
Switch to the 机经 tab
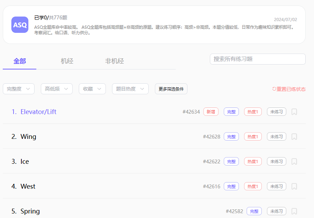(x=67, y=61)
